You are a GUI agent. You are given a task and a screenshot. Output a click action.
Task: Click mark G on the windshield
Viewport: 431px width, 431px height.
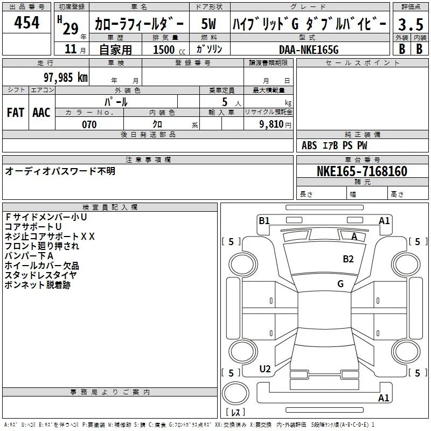[340, 283]
